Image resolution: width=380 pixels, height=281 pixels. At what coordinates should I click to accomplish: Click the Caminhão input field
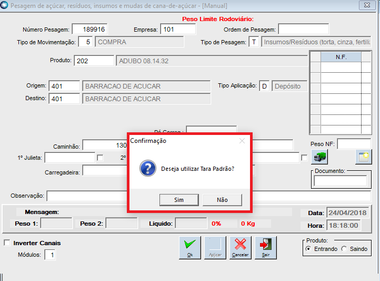[x=104, y=145]
